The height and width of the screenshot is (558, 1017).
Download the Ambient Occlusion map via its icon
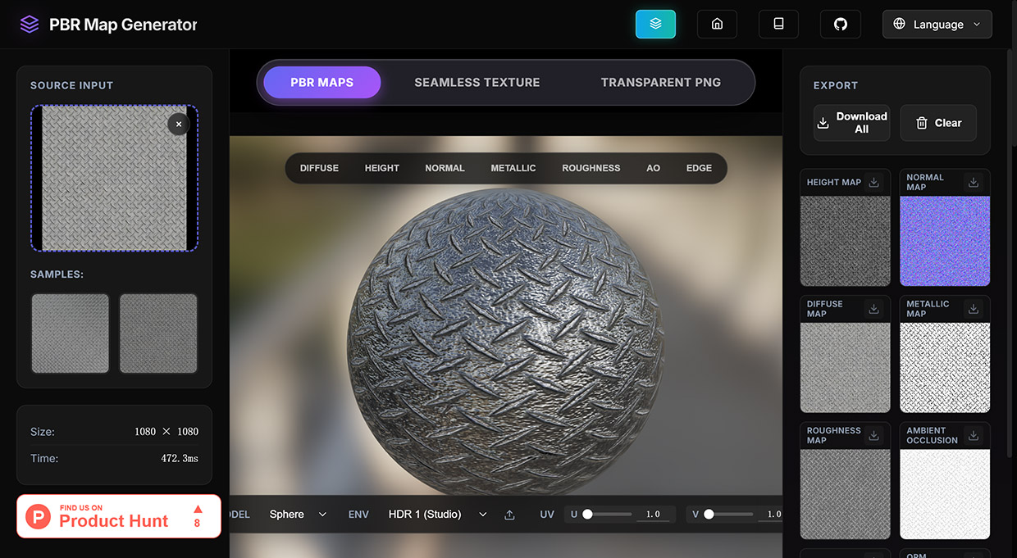[x=974, y=436]
